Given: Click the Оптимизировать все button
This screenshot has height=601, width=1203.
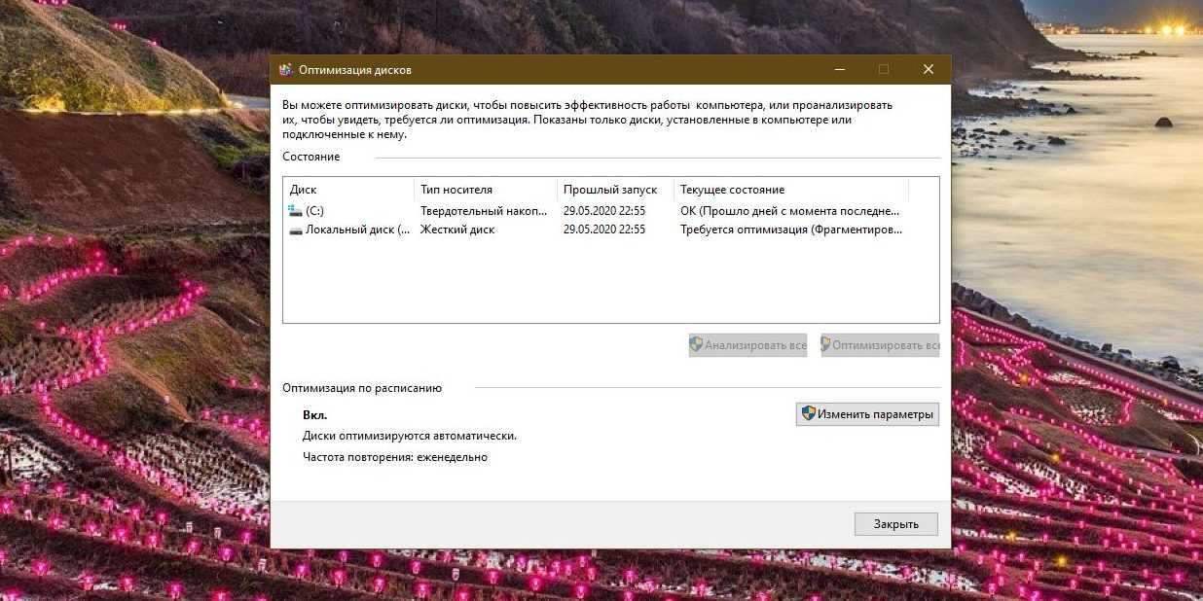Looking at the screenshot, I should 880,345.
